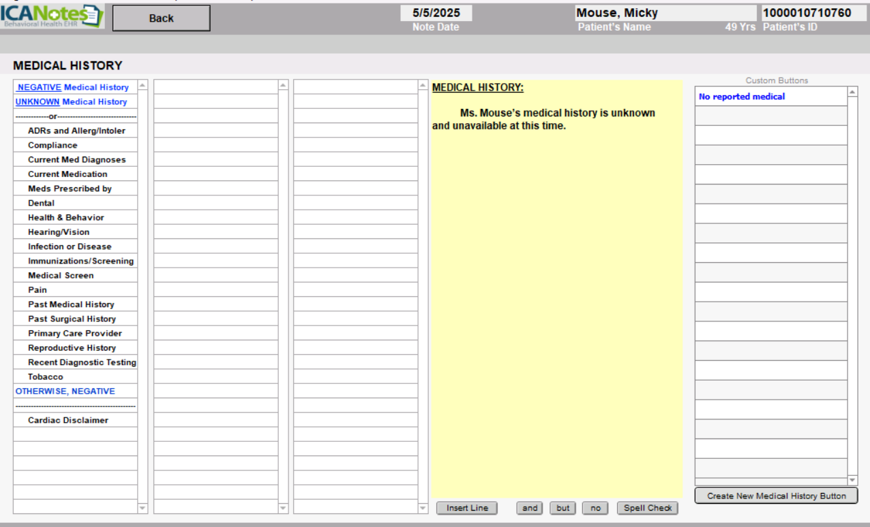Click the Note Date field 5/5/2025
This screenshot has width=870, height=527.
(x=436, y=13)
